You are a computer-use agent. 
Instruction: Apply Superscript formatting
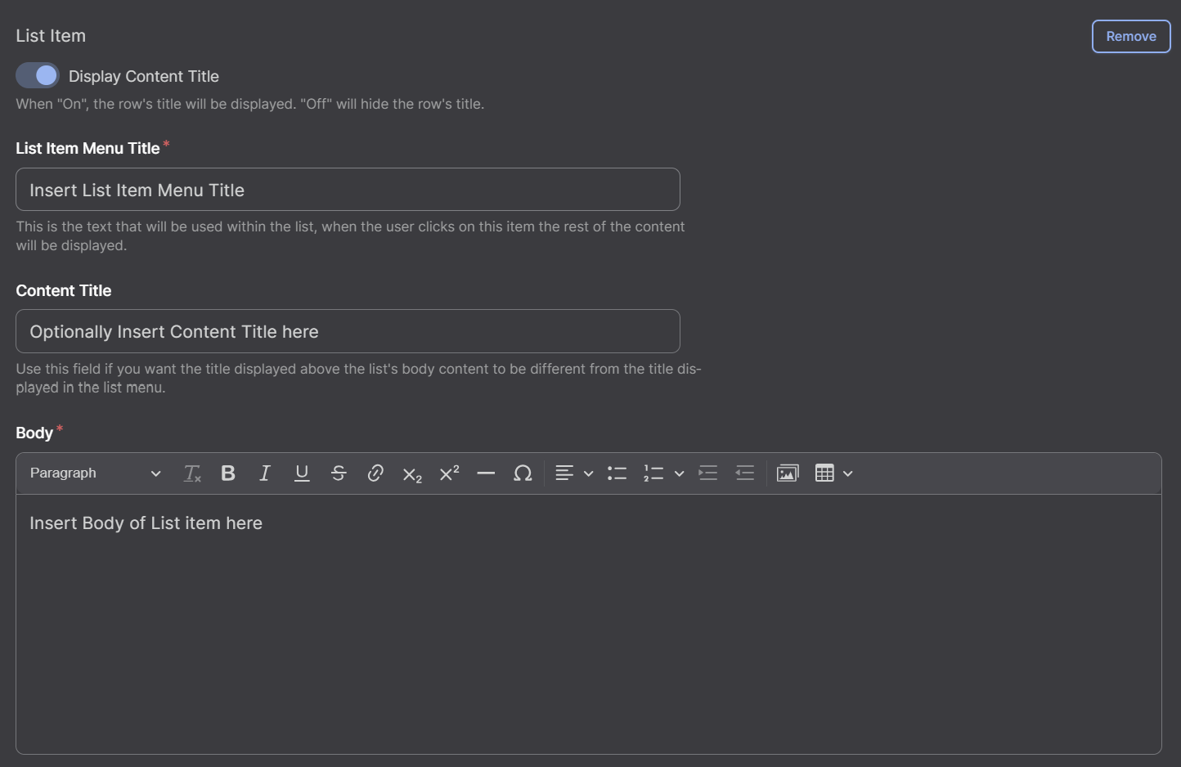449,473
